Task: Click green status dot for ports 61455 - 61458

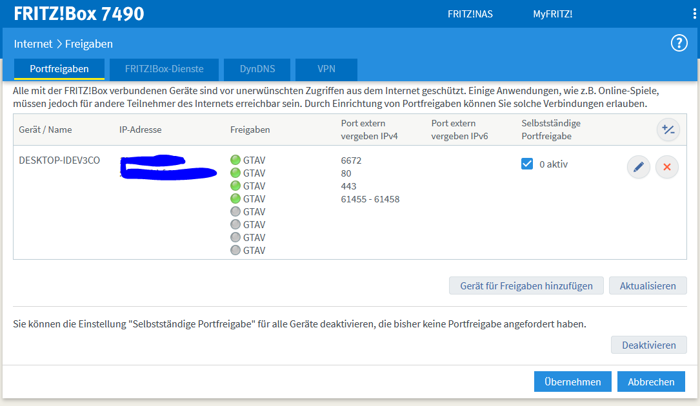Action: pos(235,198)
